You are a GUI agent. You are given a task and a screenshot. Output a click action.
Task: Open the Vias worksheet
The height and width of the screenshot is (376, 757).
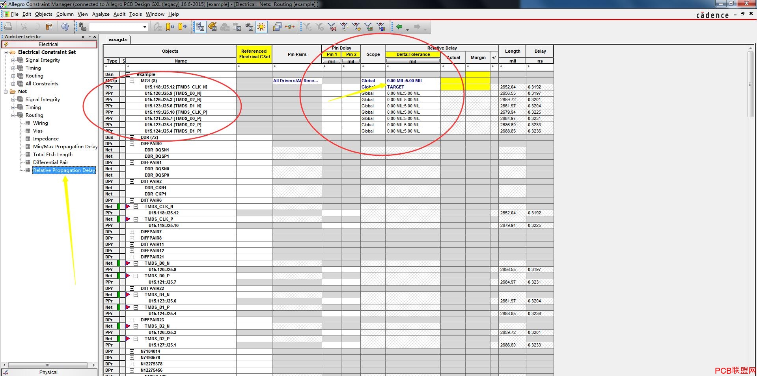click(x=38, y=131)
